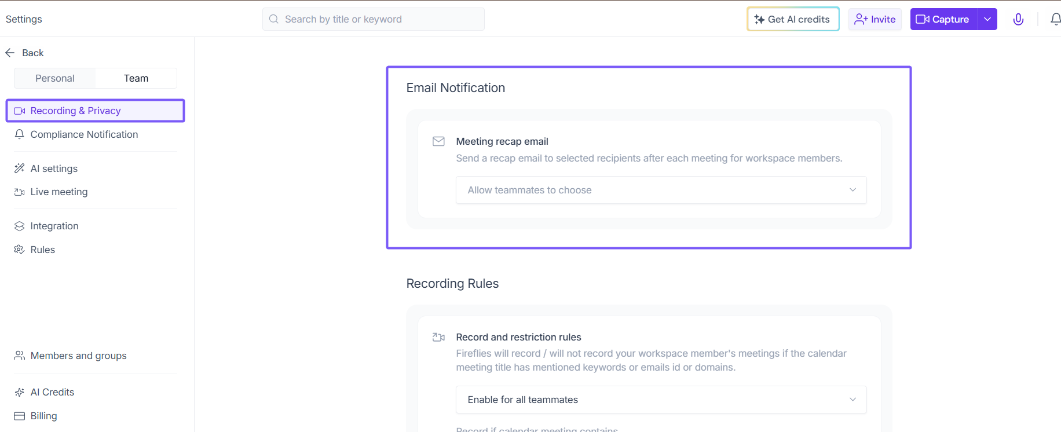Image resolution: width=1061 pixels, height=432 pixels.
Task: Click the AI settings wand icon
Action: coord(19,169)
